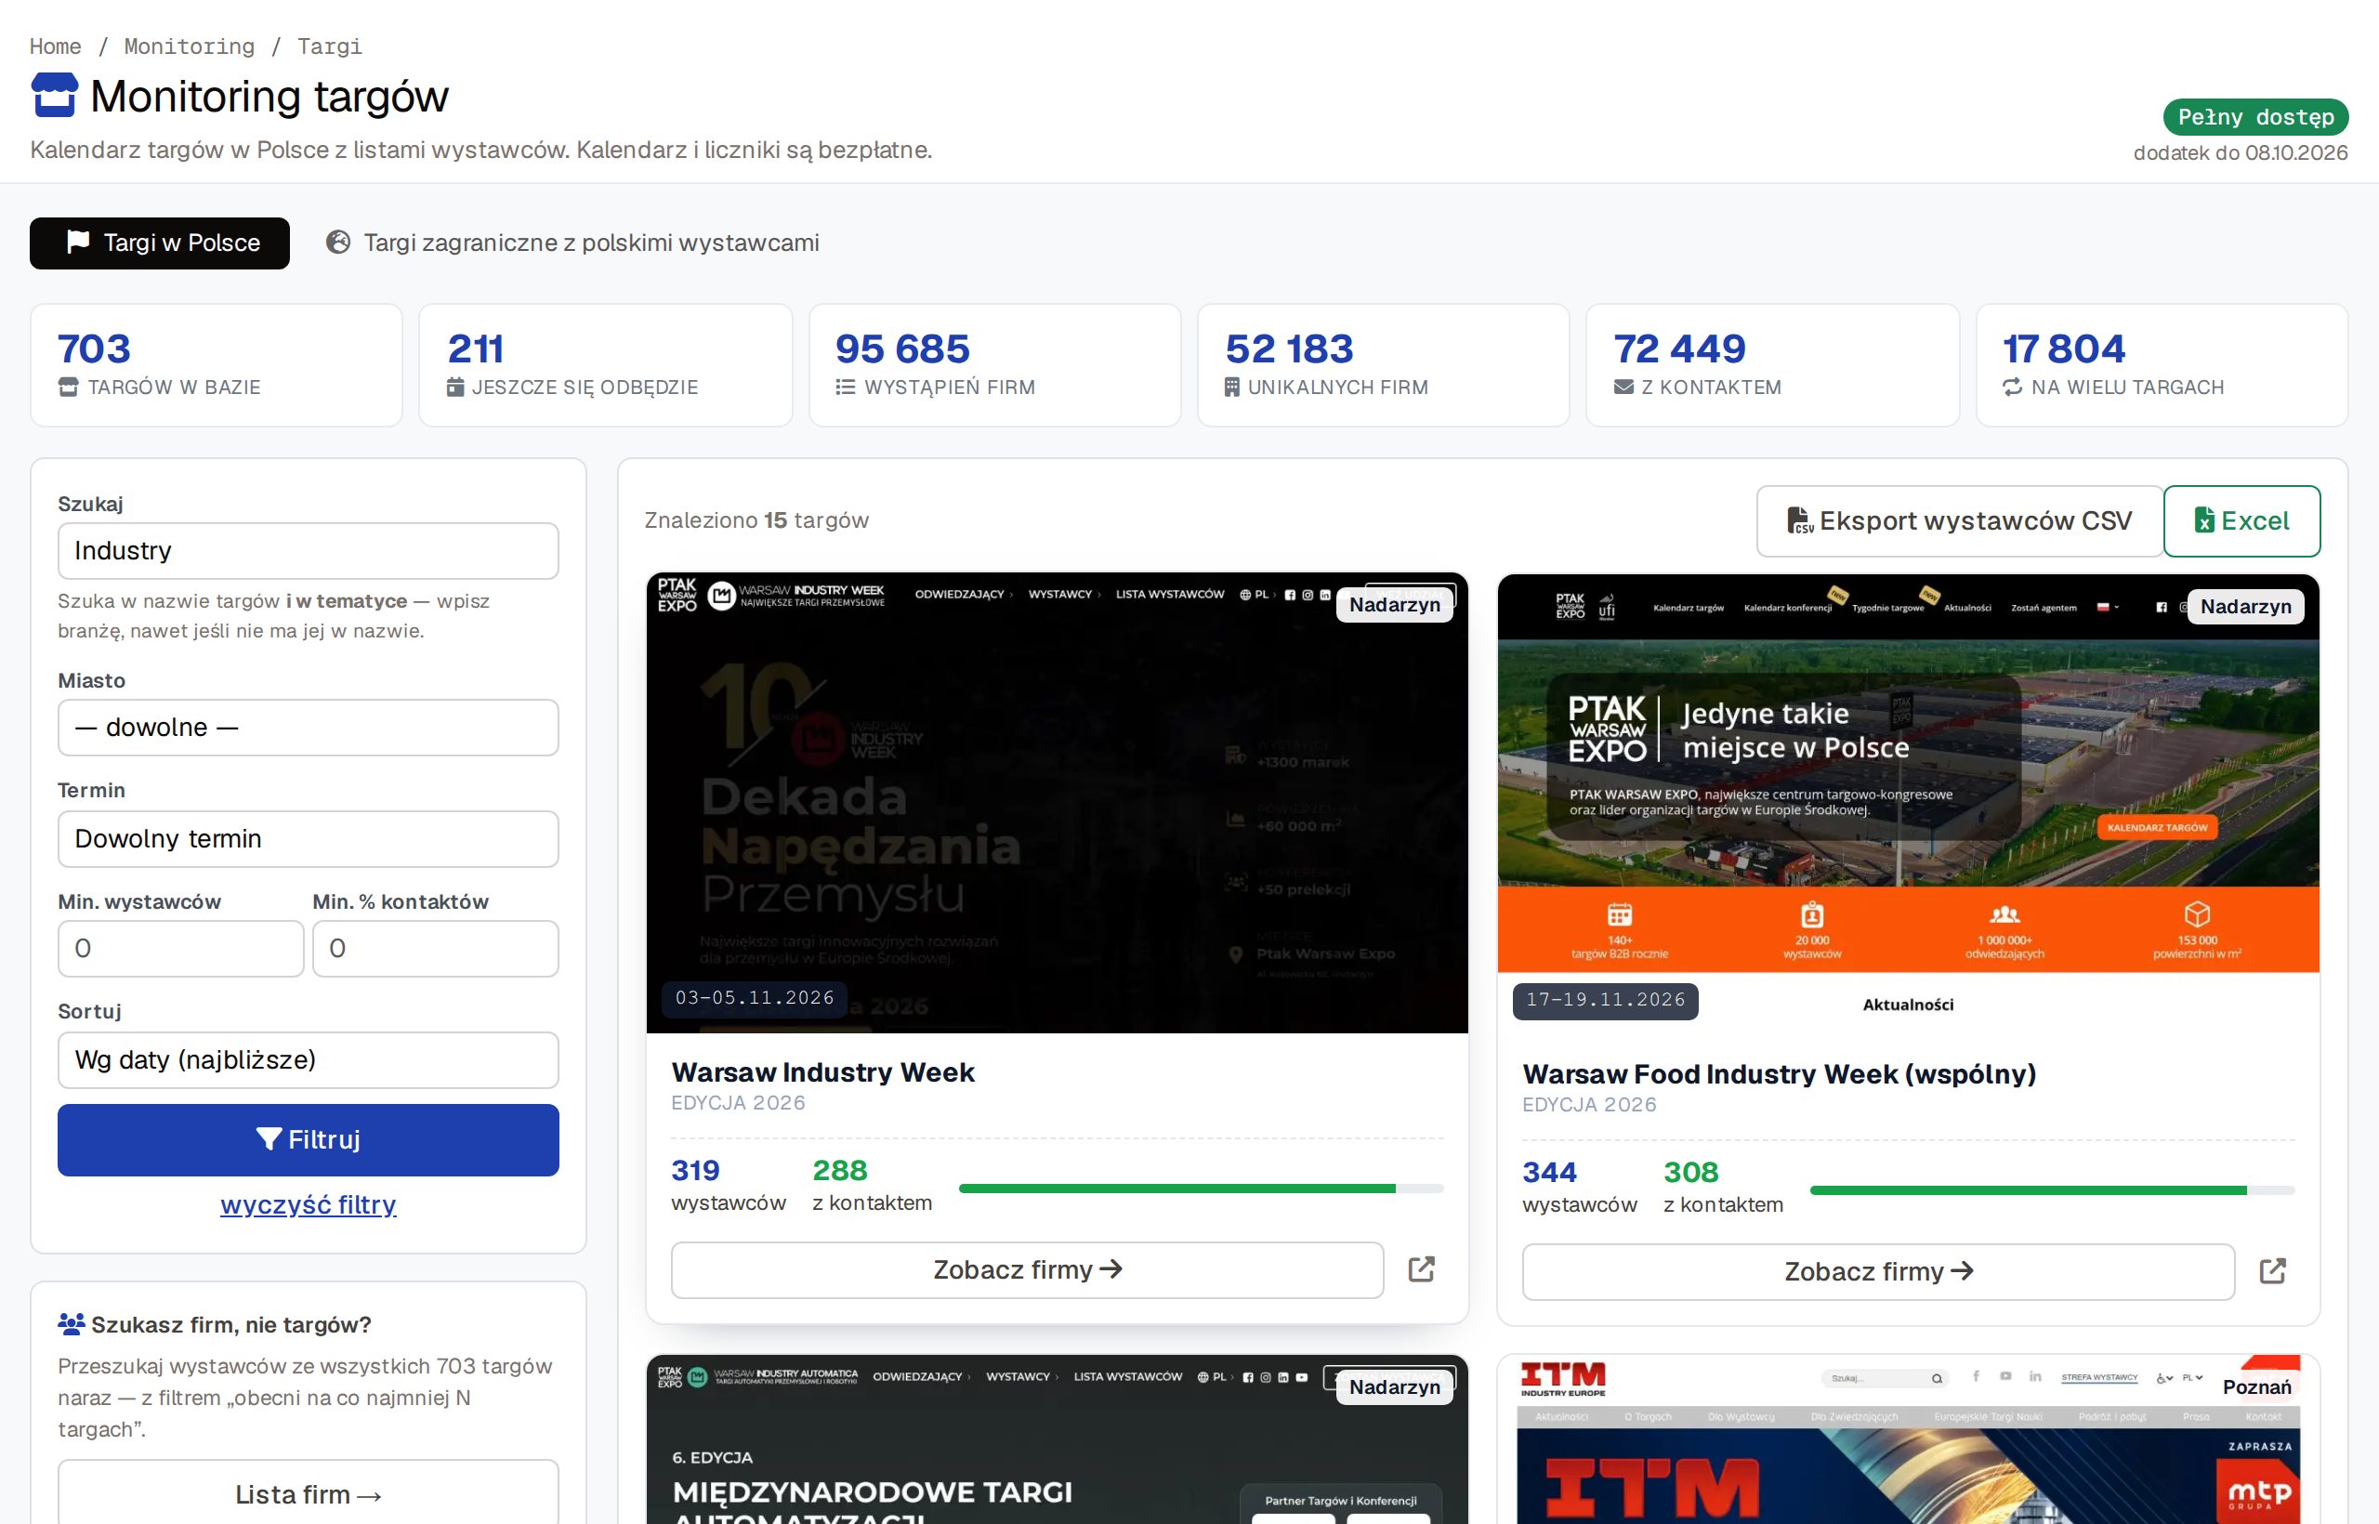
Task: Open the Warsaw Food Industry Week screenshot thumbnail
Action: (x=1908, y=805)
